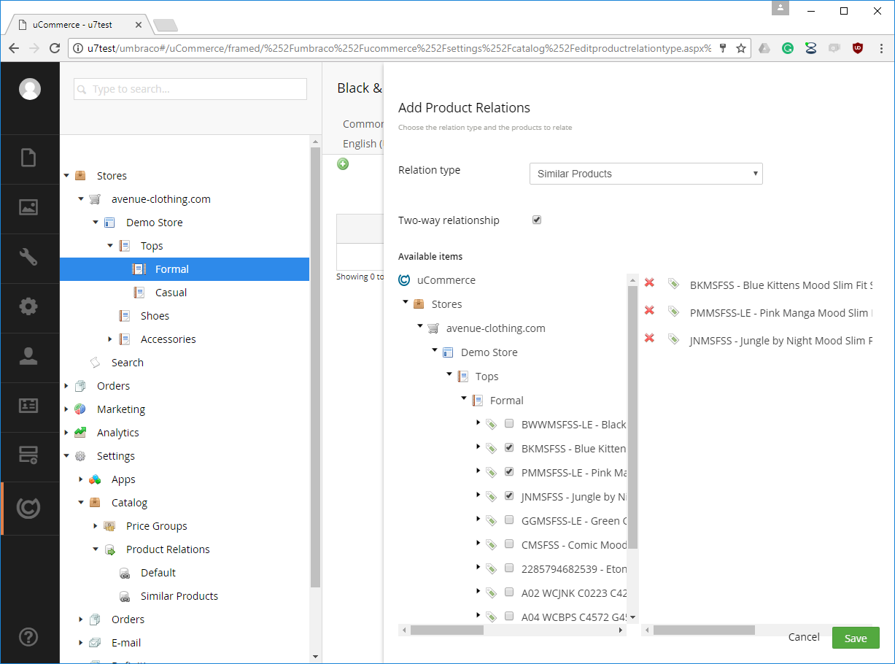This screenshot has width=895, height=664.
Task: Click the Marketing pie chart icon
Action: tap(80, 409)
